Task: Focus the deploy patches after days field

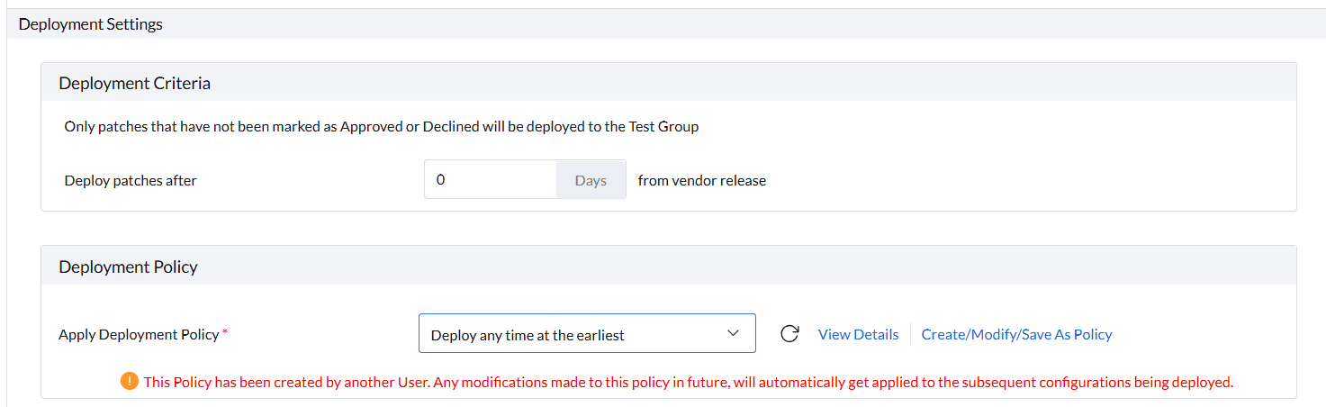Action: click(491, 180)
